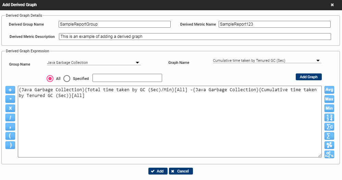
Task: Click the plus operator button
Action: pyautogui.click(x=10, y=90)
